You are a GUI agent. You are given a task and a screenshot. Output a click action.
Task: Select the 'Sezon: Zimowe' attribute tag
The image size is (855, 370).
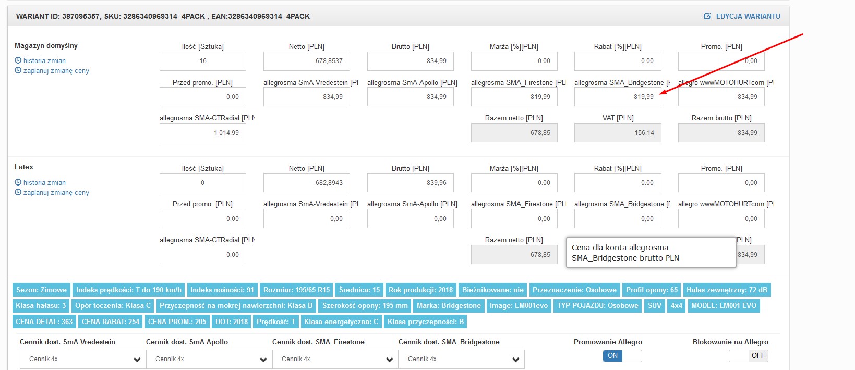tap(41, 290)
